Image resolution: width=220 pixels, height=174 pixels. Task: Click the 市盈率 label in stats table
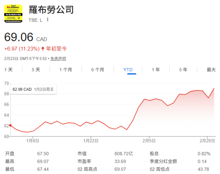[84, 161]
